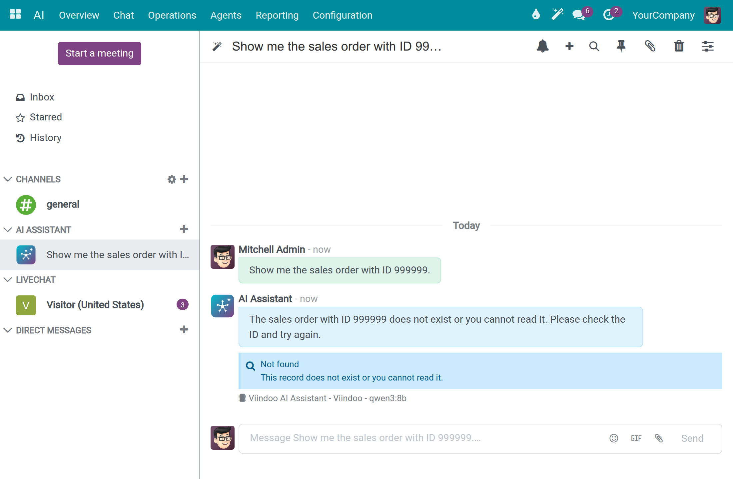
Task: Delete conversation with trash icon
Action: click(679, 46)
